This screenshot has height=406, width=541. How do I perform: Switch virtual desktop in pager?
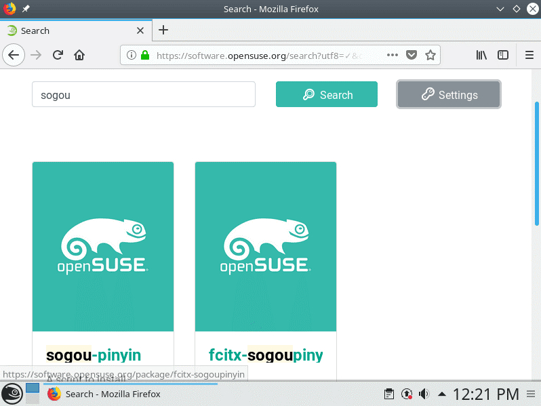(x=33, y=394)
